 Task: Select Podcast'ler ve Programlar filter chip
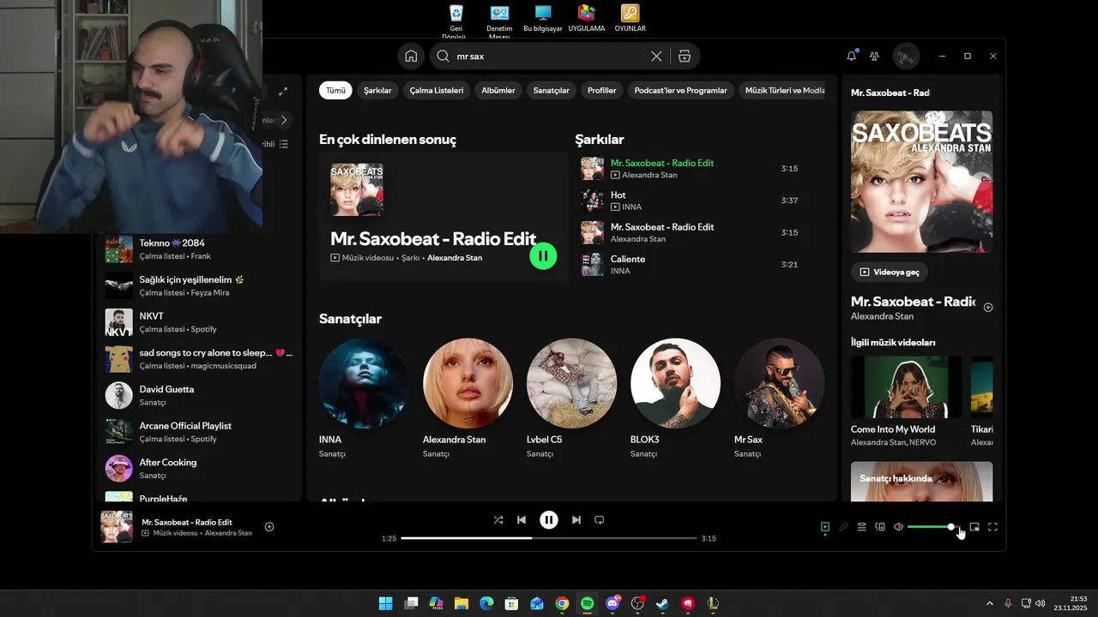pos(680,90)
